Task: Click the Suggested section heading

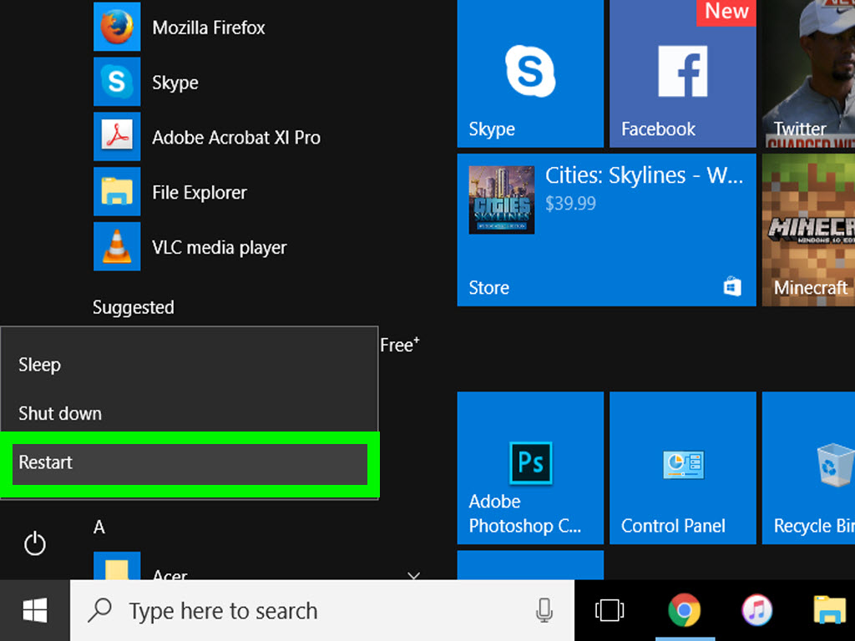Action: 134,307
